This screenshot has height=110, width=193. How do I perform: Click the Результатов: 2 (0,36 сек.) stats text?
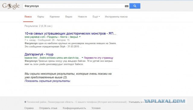click(38, 26)
